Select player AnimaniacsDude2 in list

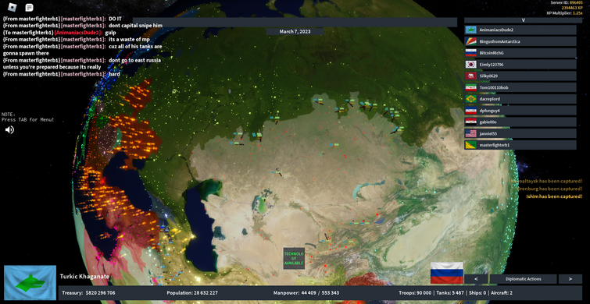[x=520, y=30]
